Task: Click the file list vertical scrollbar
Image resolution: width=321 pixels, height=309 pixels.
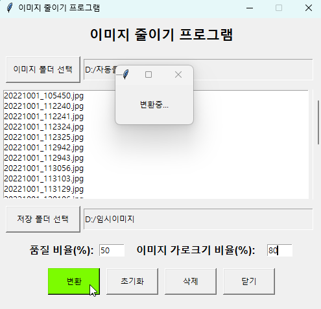Action: tap(318, 122)
